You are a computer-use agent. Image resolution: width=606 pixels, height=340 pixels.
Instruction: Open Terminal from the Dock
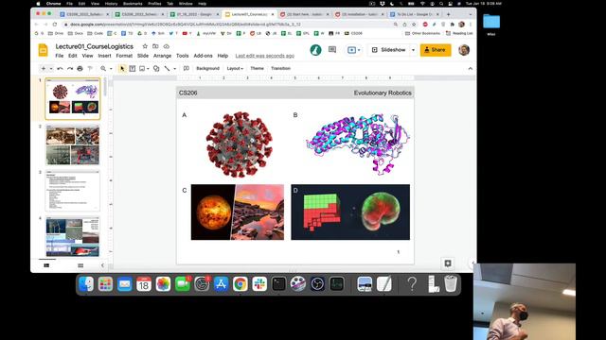coord(278,284)
